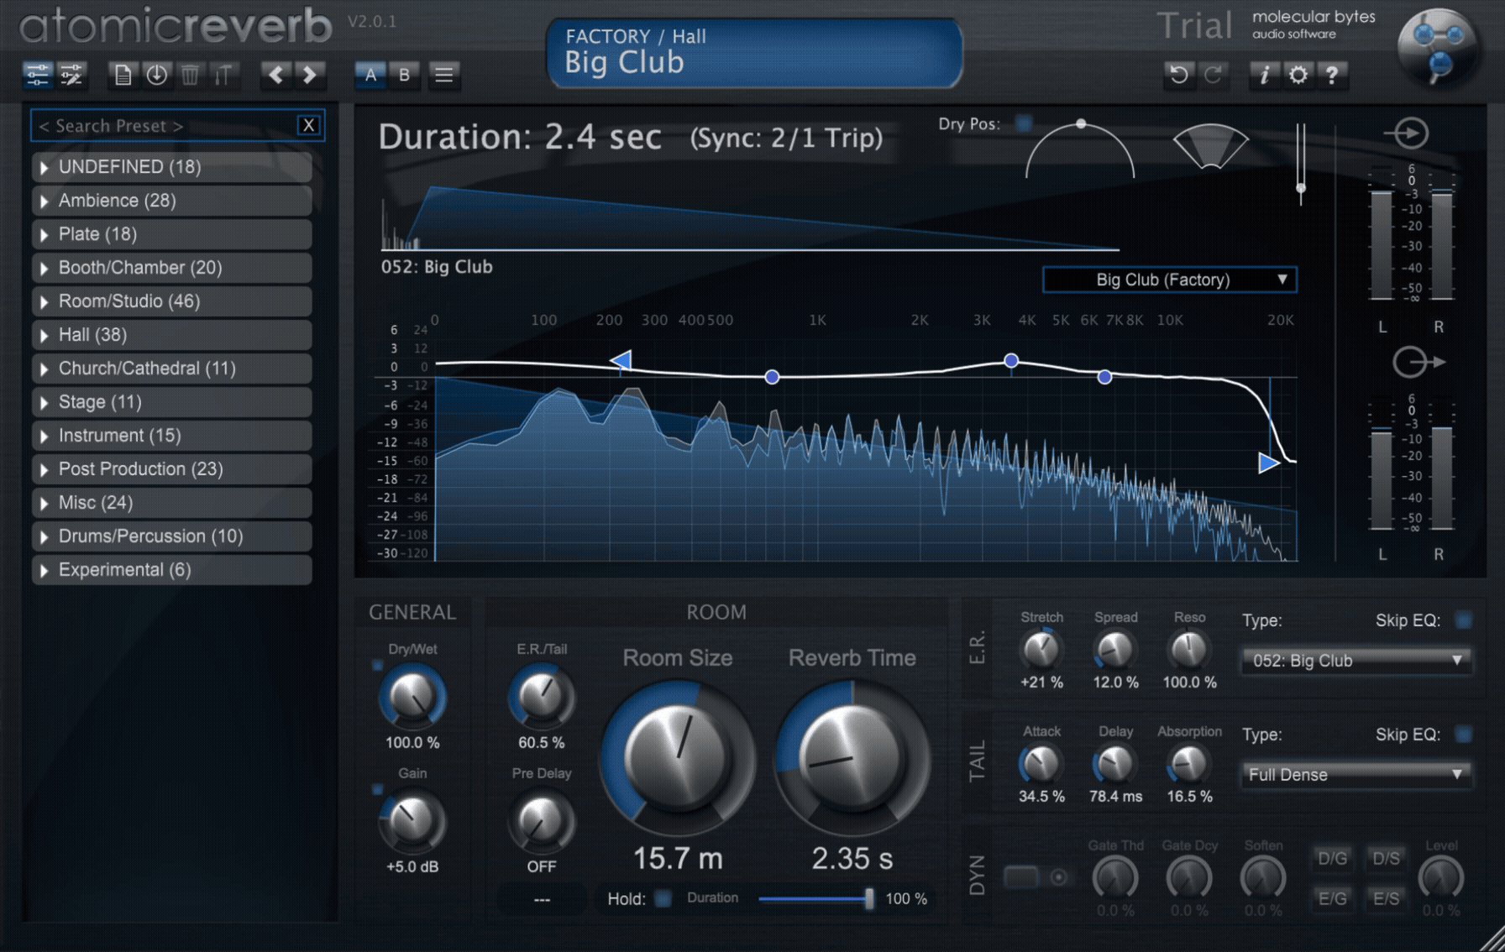Toggle the Gain lock indicator

(x=377, y=790)
